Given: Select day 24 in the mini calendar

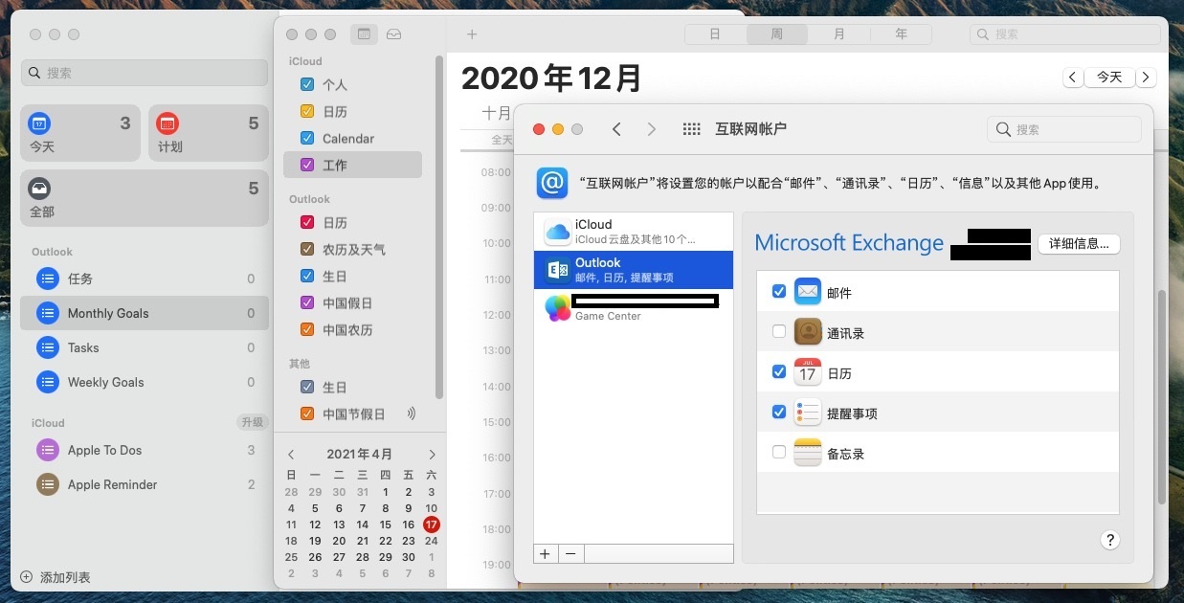Looking at the screenshot, I should coord(432,540).
